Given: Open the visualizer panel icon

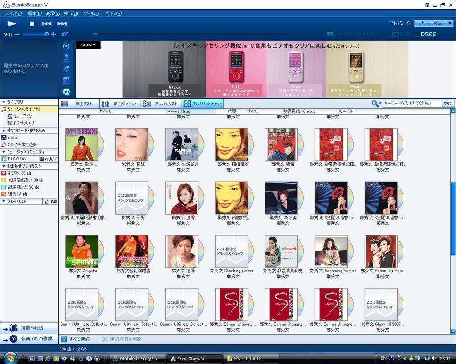Looking at the screenshot, I should point(66,80).
